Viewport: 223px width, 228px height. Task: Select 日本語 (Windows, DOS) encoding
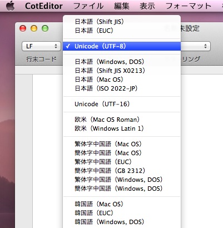(x=122, y=62)
